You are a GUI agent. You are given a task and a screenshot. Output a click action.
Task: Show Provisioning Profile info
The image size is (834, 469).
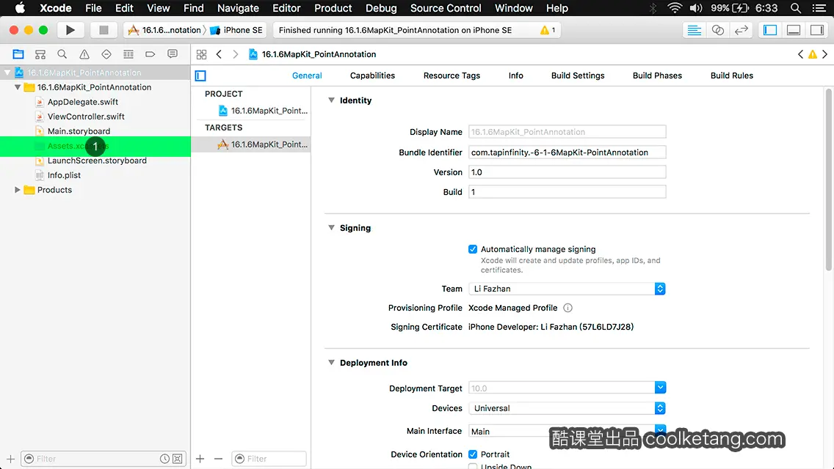pyautogui.click(x=568, y=308)
